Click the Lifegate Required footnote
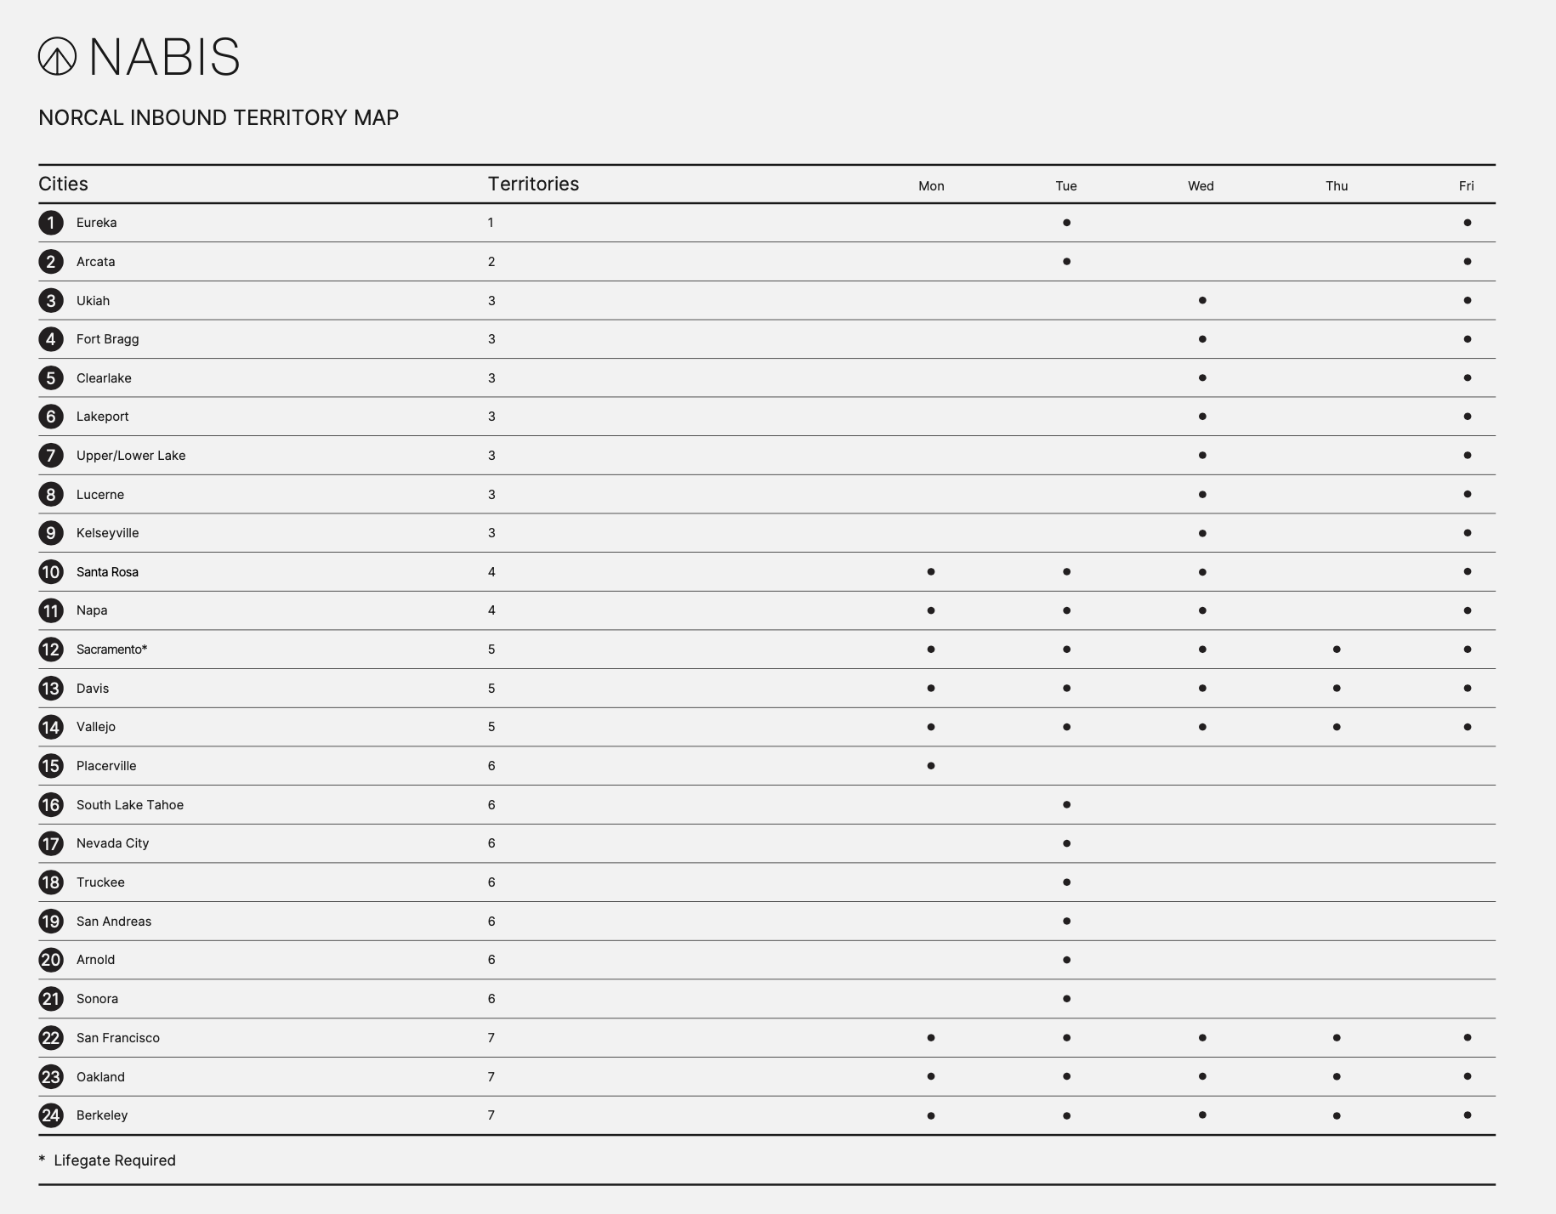This screenshot has height=1214, width=1556. coord(114,1160)
